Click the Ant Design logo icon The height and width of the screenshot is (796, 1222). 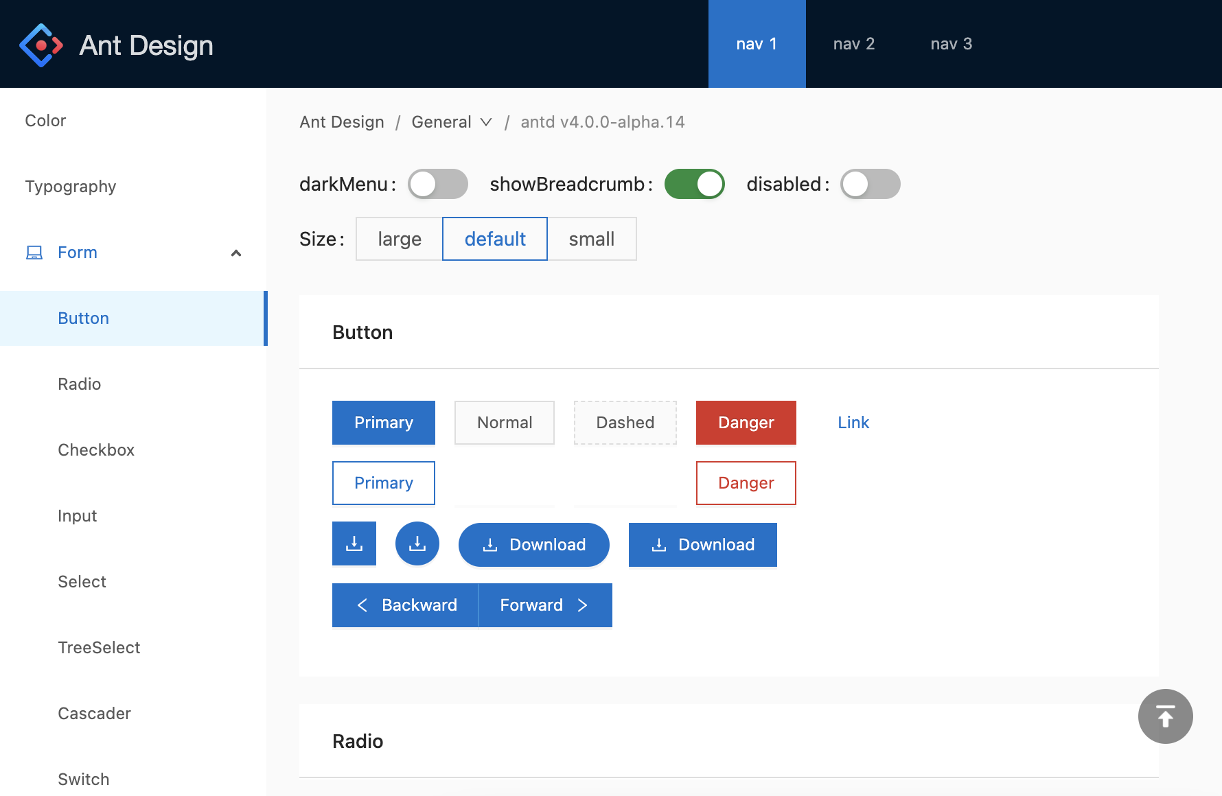41,45
